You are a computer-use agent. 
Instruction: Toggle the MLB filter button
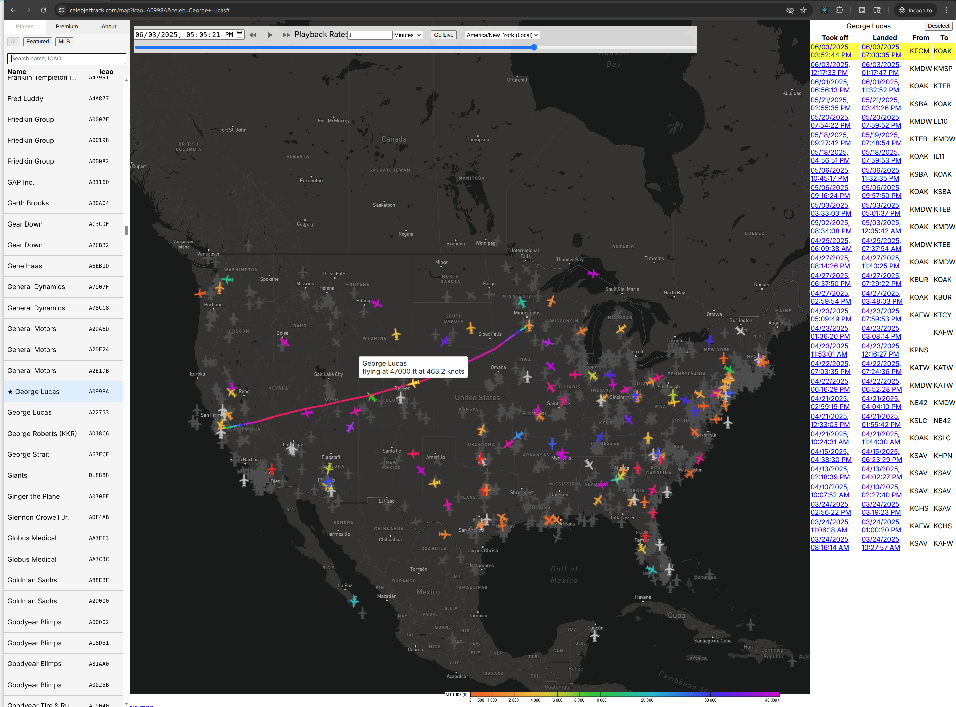(x=64, y=42)
